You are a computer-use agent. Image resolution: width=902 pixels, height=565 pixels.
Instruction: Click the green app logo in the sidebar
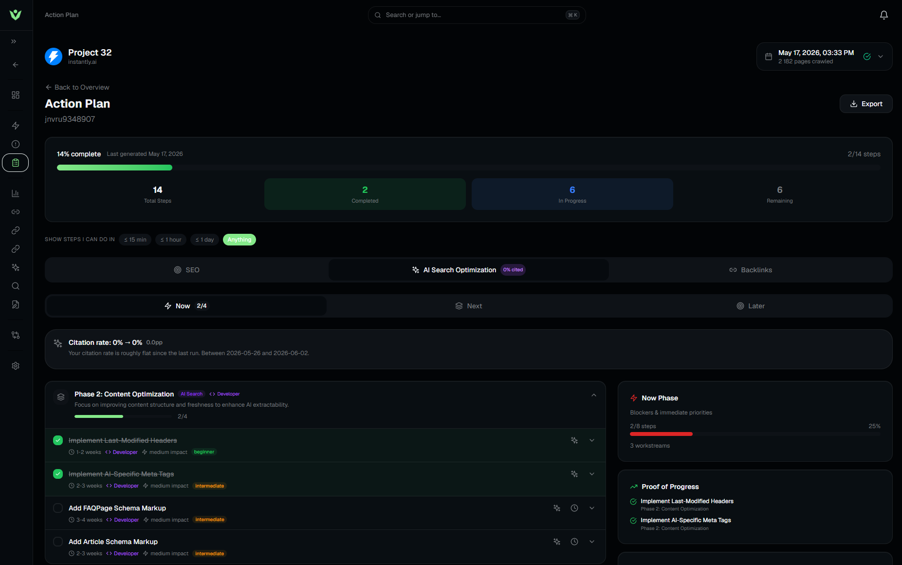[16, 15]
